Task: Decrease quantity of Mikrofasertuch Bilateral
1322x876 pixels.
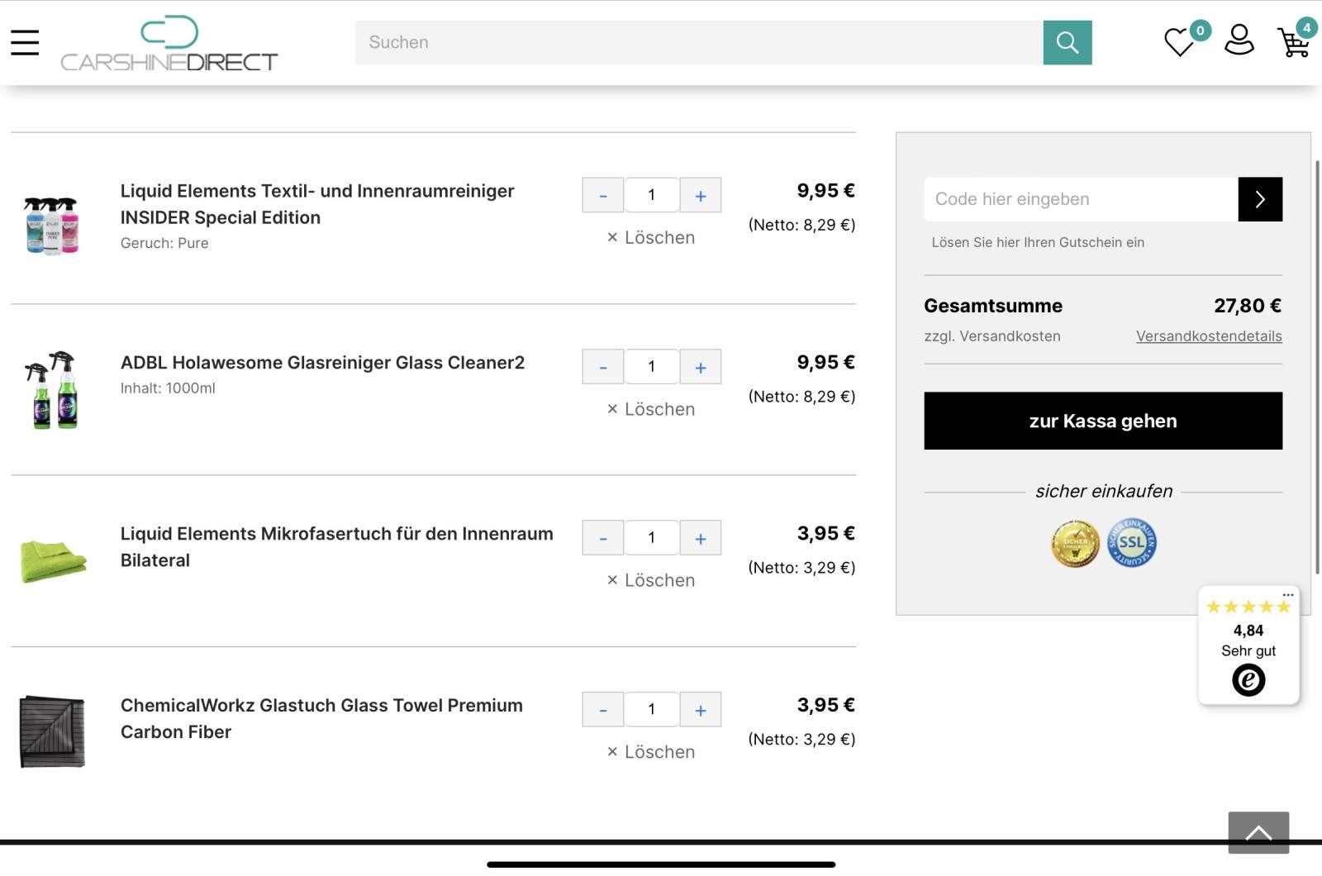Action: pyautogui.click(x=603, y=538)
